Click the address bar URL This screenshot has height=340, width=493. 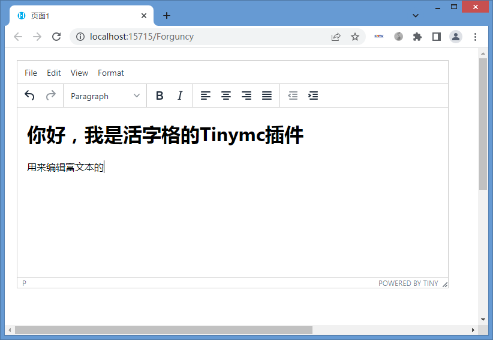click(142, 37)
